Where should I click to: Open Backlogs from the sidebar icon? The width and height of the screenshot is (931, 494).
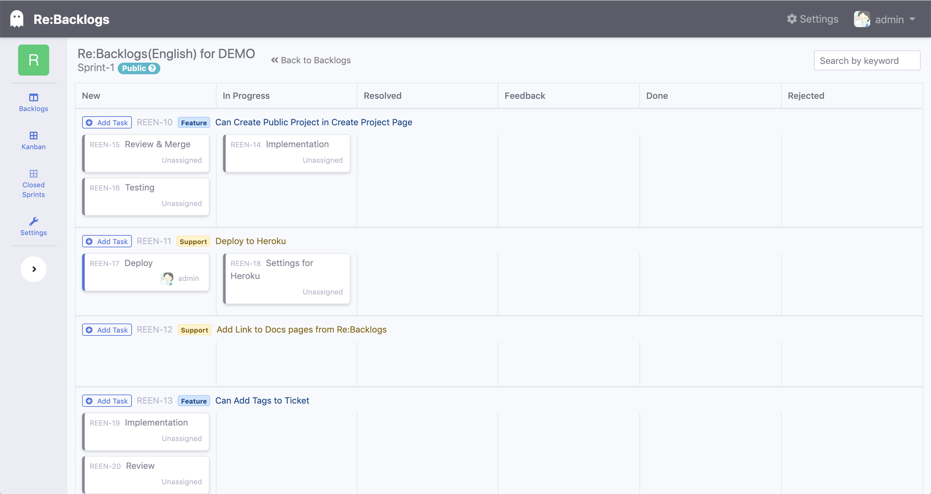click(33, 98)
